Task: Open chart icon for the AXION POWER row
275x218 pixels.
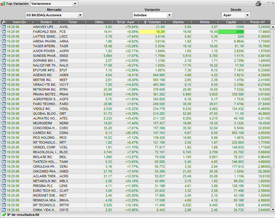Action: click(x=3, y=51)
